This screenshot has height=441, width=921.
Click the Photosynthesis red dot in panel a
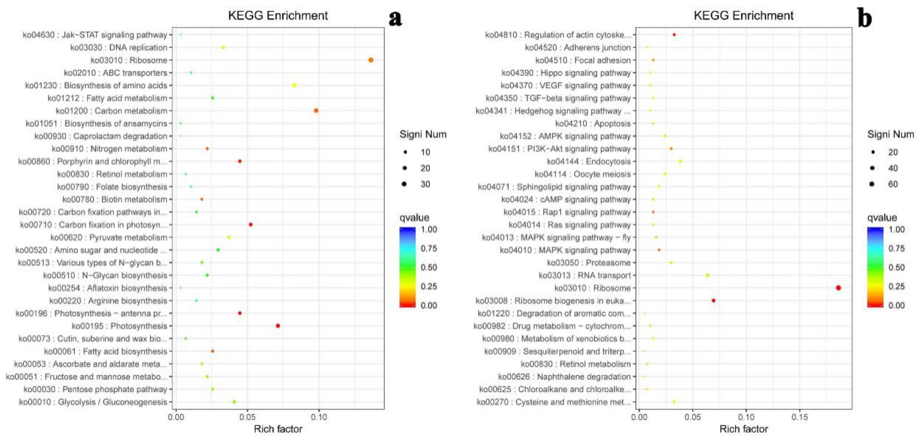click(x=278, y=326)
